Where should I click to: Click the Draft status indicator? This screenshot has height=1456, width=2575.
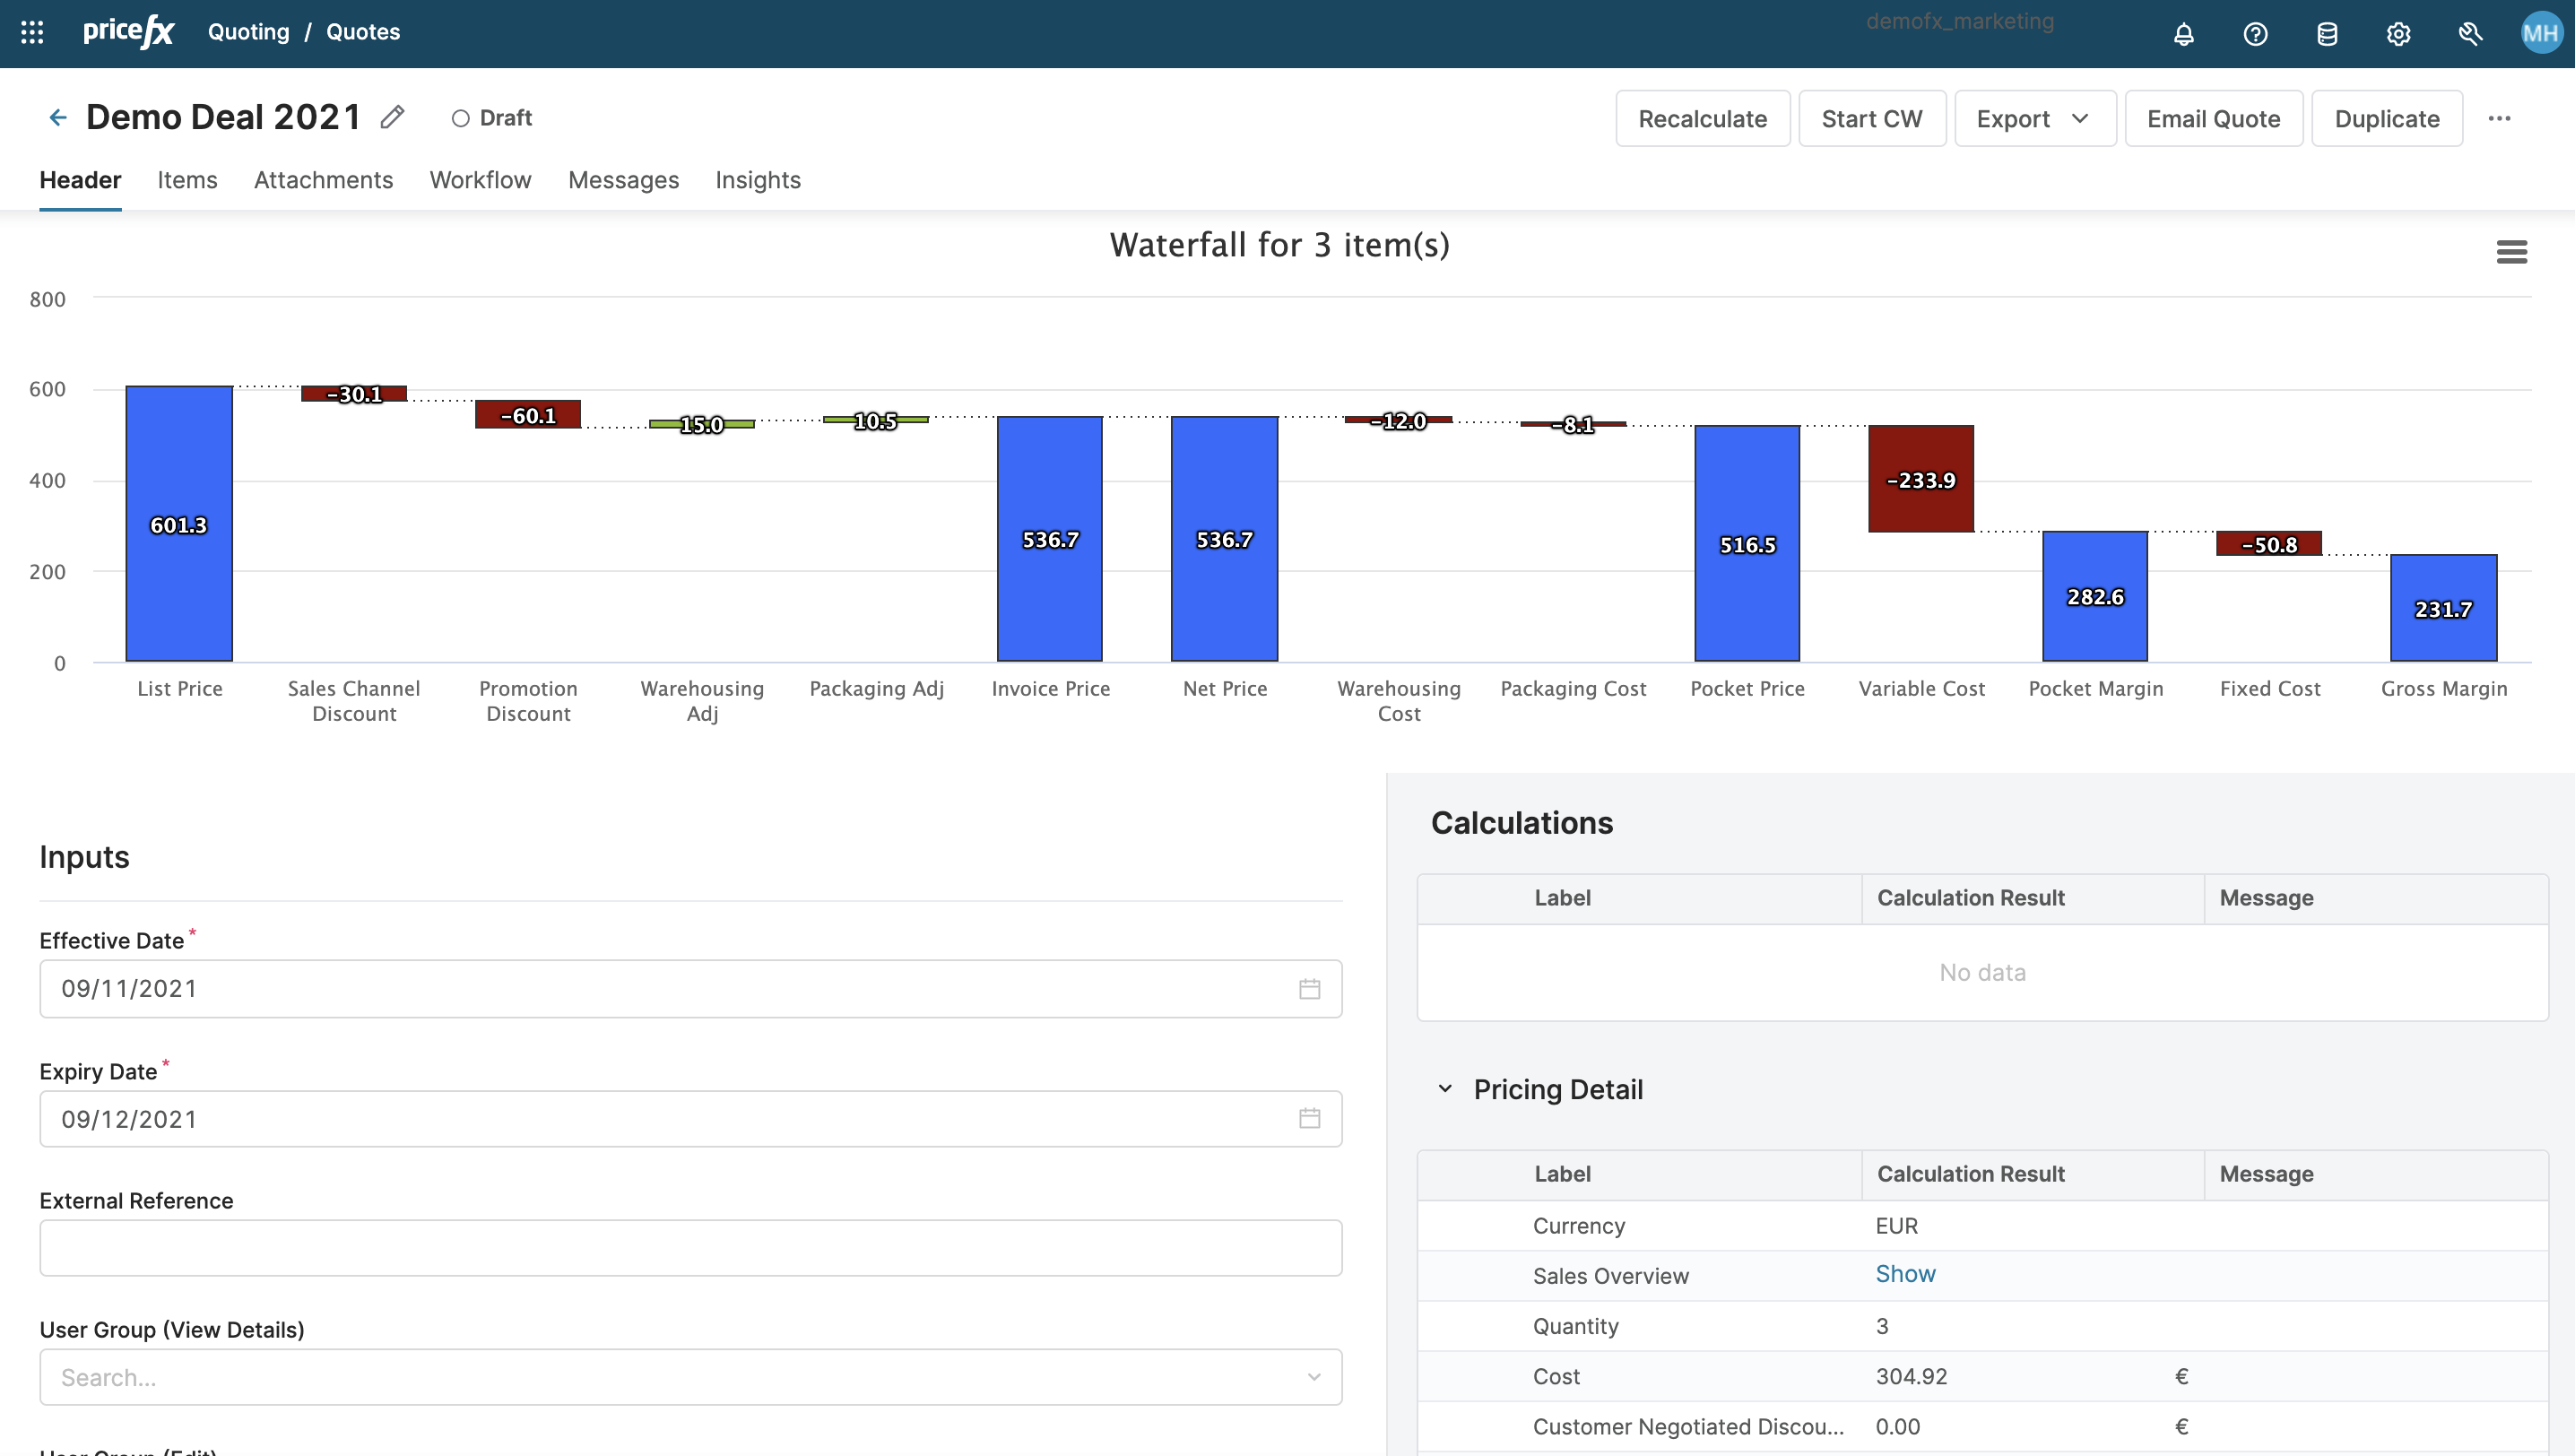(x=491, y=118)
